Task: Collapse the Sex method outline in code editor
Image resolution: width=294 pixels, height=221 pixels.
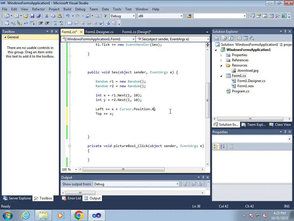Action: [x=69, y=72]
